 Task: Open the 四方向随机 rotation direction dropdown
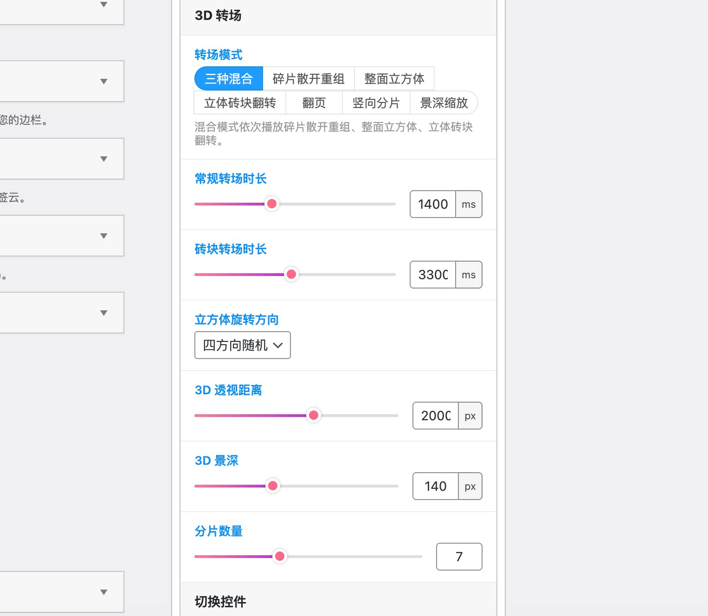click(243, 345)
